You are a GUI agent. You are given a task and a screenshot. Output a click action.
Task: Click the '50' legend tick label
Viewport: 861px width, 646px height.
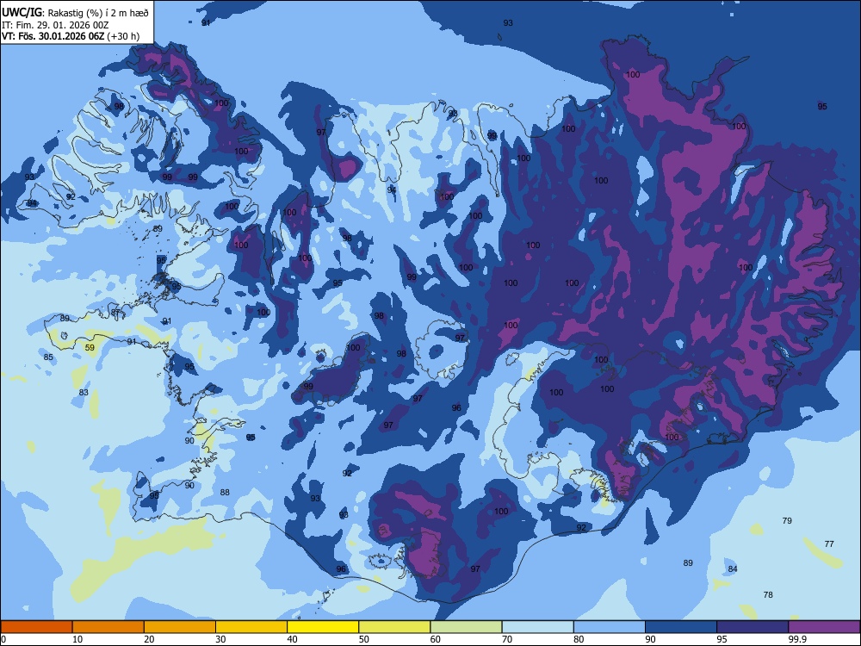tap(364, 639)
